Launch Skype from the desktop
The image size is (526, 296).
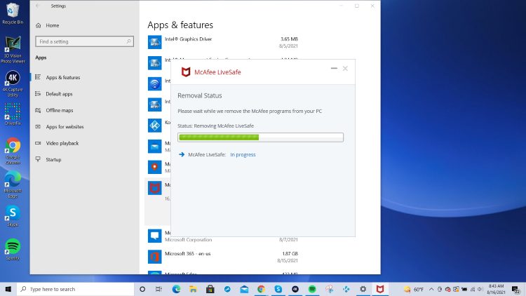click(13, 217)
